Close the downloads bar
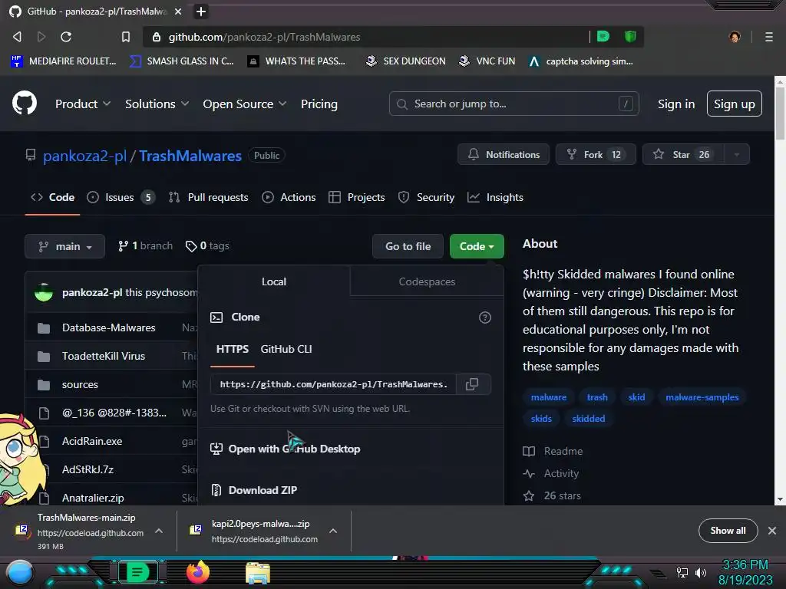This screenshot has height=589, width=786. point(772,531)
